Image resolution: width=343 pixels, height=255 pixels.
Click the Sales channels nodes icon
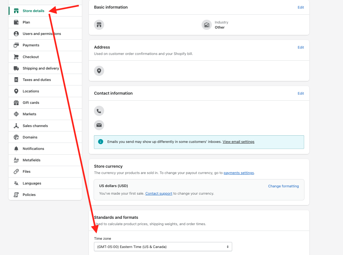[x=16, y=126]
